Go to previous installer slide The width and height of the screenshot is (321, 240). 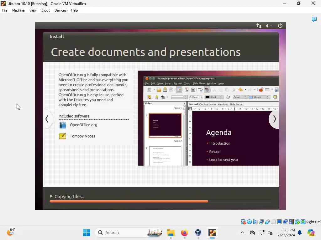pyautogui.click(x=47, y=119)
